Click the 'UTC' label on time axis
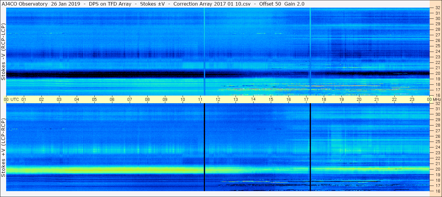 (15, 99)
